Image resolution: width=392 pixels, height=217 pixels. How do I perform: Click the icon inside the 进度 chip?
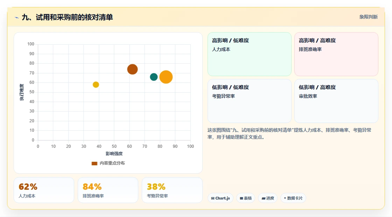click(x=264, y=198)
